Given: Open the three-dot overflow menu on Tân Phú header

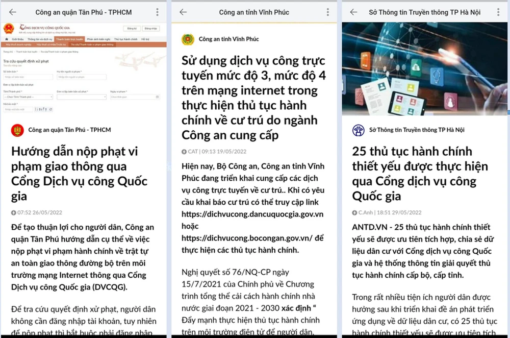Looking at the screenshot, I should click(x=157, y=12).
